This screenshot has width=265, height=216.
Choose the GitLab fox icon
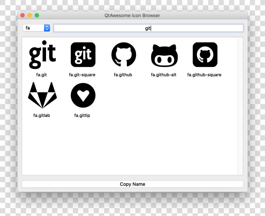click(42, 95)
